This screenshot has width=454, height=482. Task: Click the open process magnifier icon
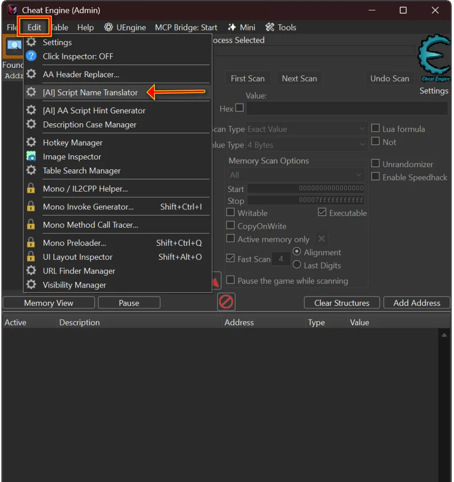pyautogui.click(x=14, y=46)
